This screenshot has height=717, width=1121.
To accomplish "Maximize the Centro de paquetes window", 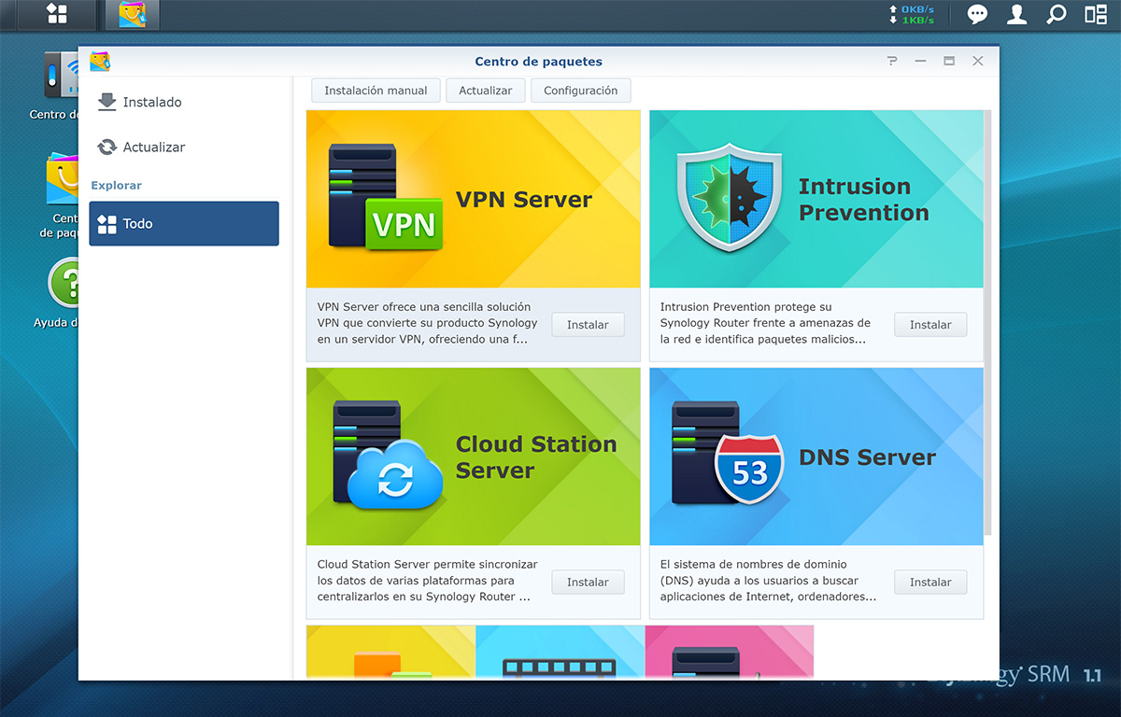I will click(949, 61).
